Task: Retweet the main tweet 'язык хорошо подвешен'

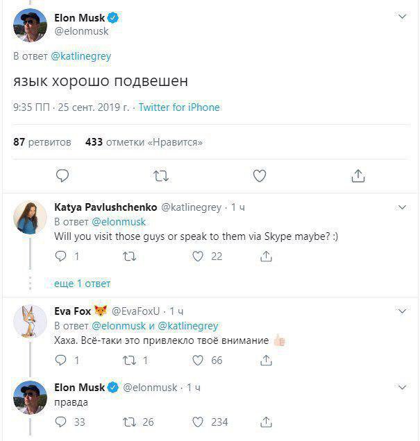Action: point(160,176)
